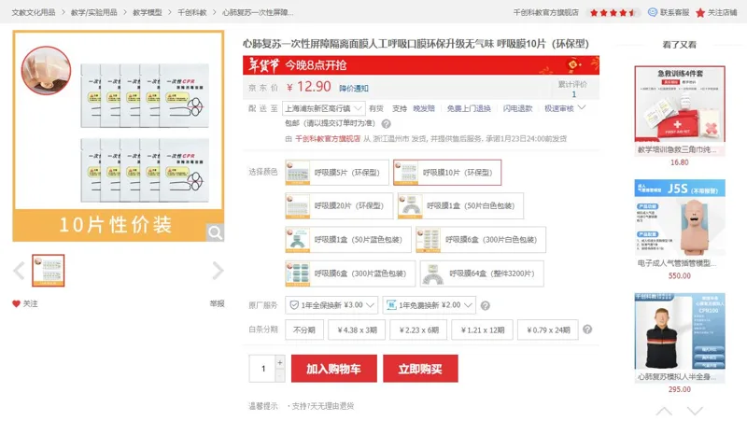
Task: Click 立即购买 button
Action: (x=421, y=369)
